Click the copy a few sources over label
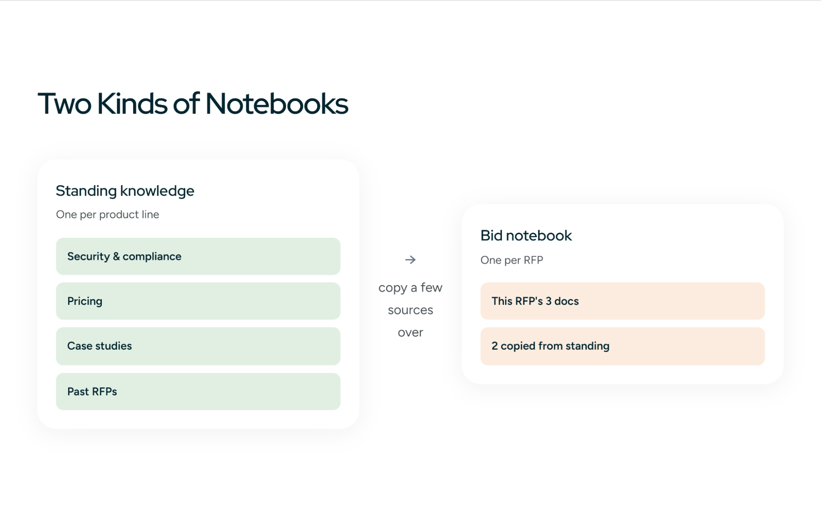Viewport: 821px width, 515px height. point(410,310)
